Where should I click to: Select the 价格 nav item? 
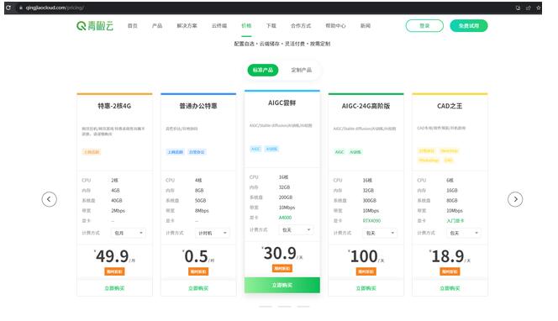coord(246,25)
